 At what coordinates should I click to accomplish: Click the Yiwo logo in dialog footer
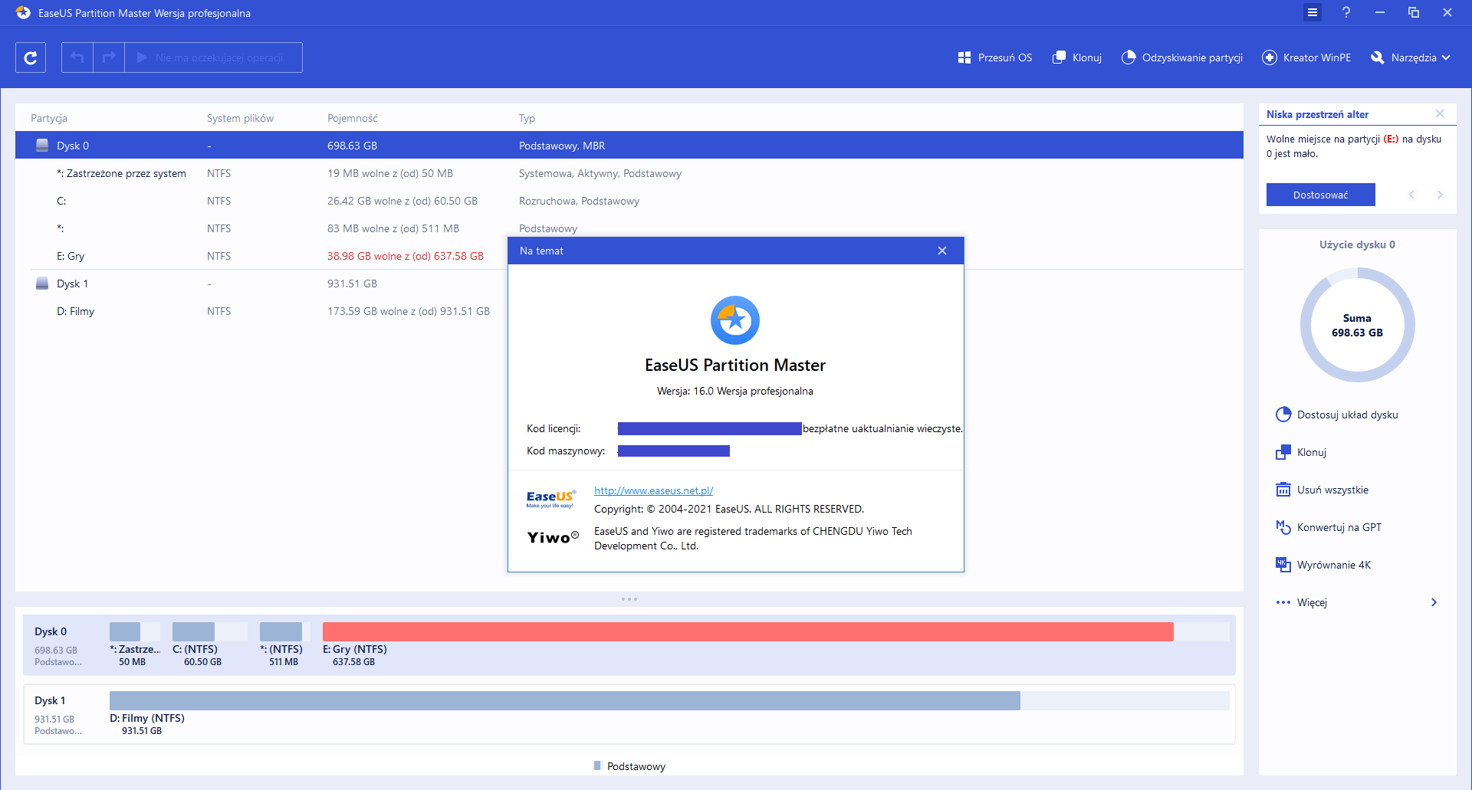click(x=553, y=537)
